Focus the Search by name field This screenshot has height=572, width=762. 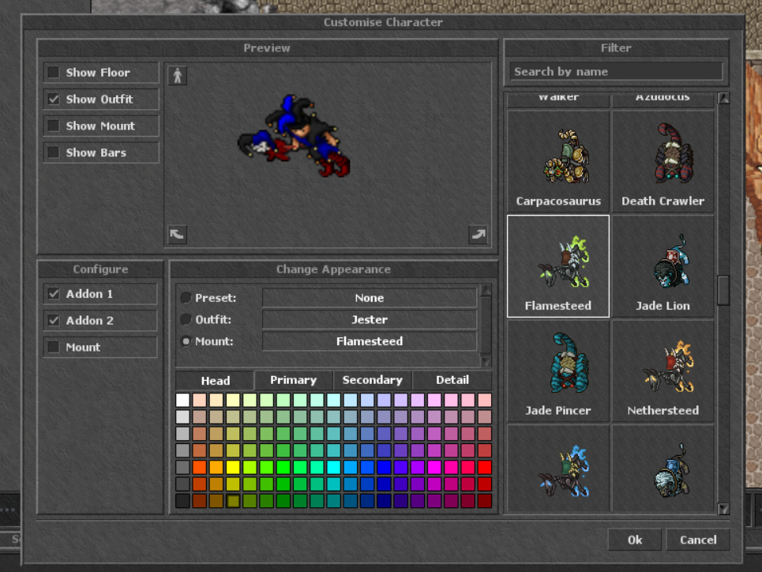(x=616, y=71)
